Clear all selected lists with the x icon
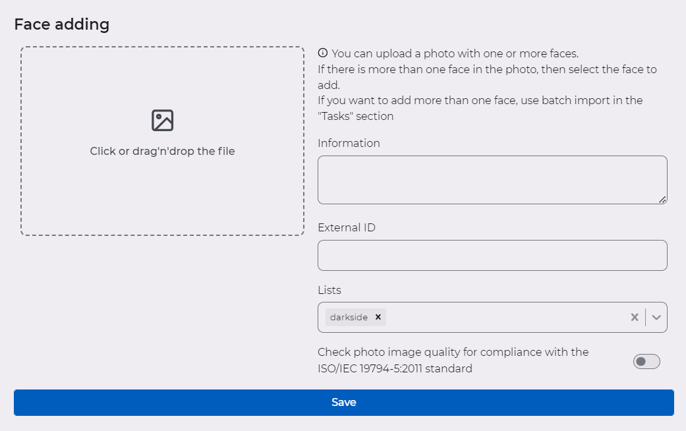686x431 pixels. 634,317
